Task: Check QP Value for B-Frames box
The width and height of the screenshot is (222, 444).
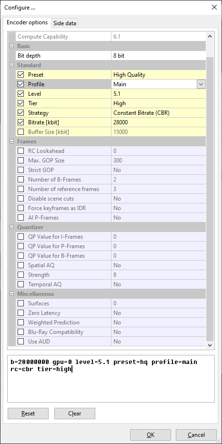Action: tap(20, 256)
